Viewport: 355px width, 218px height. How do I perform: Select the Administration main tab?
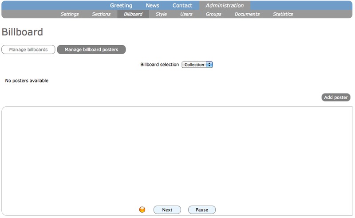pyautogui.click(x=225, y=6)
